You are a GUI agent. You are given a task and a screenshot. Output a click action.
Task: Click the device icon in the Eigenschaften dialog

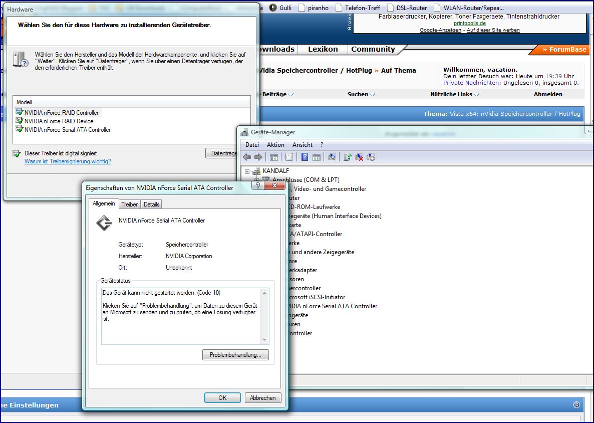[104, 223]
